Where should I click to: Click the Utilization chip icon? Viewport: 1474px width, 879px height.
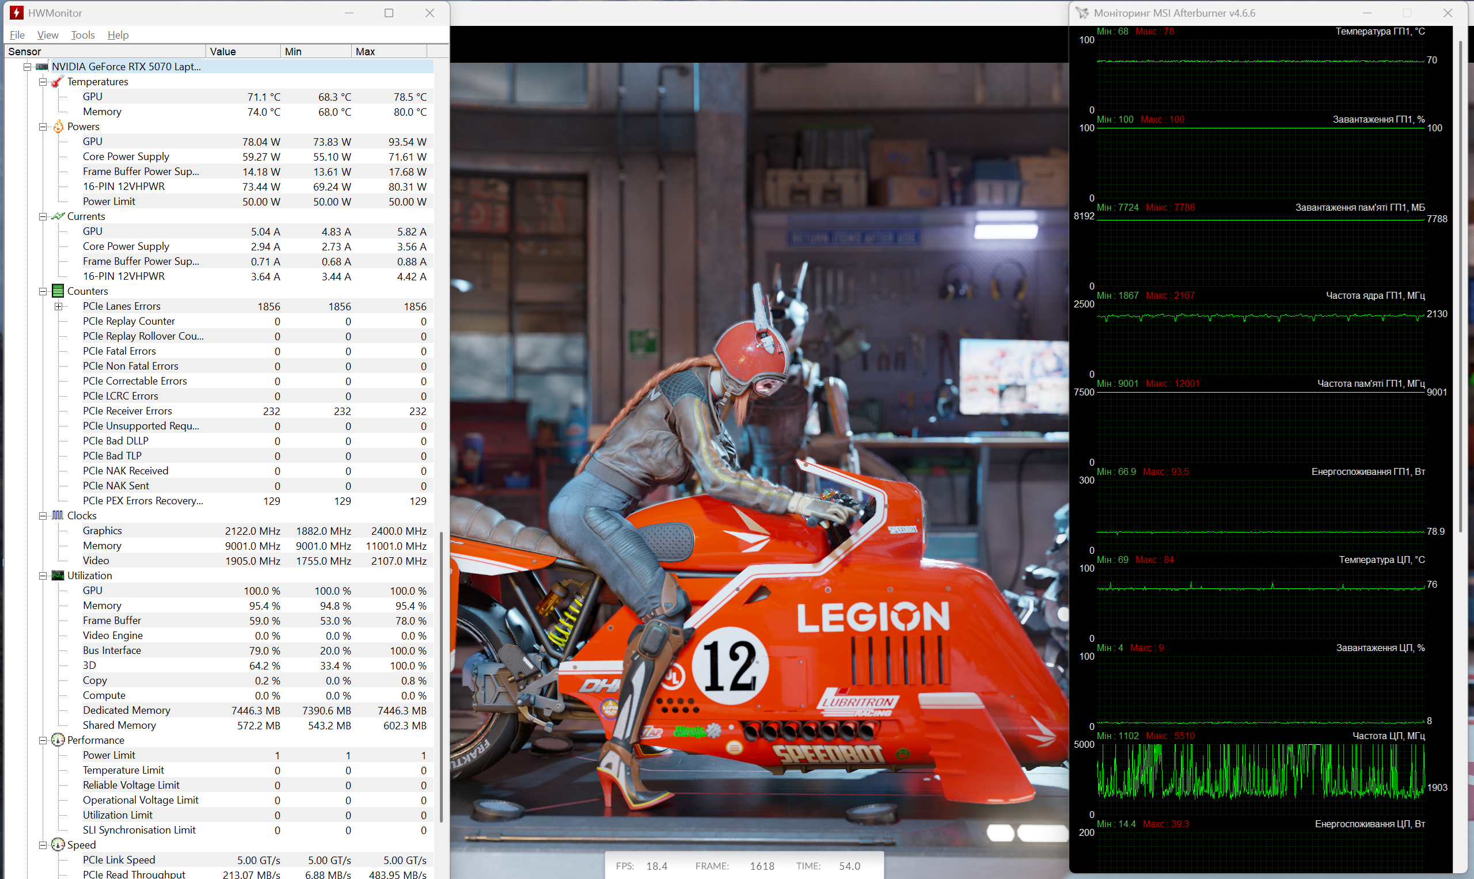point(58,575)
